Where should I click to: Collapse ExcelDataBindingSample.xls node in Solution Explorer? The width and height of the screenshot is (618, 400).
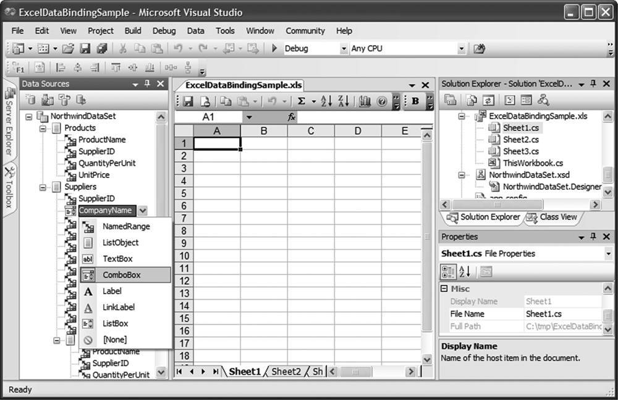[461, 116]
